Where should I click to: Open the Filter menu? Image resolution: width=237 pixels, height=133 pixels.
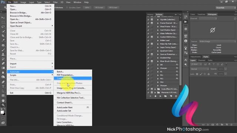pyautogui.click(x=55, y=2)
